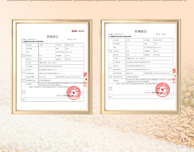
Task: Click the report number line on right report
Action: [116, 34]
